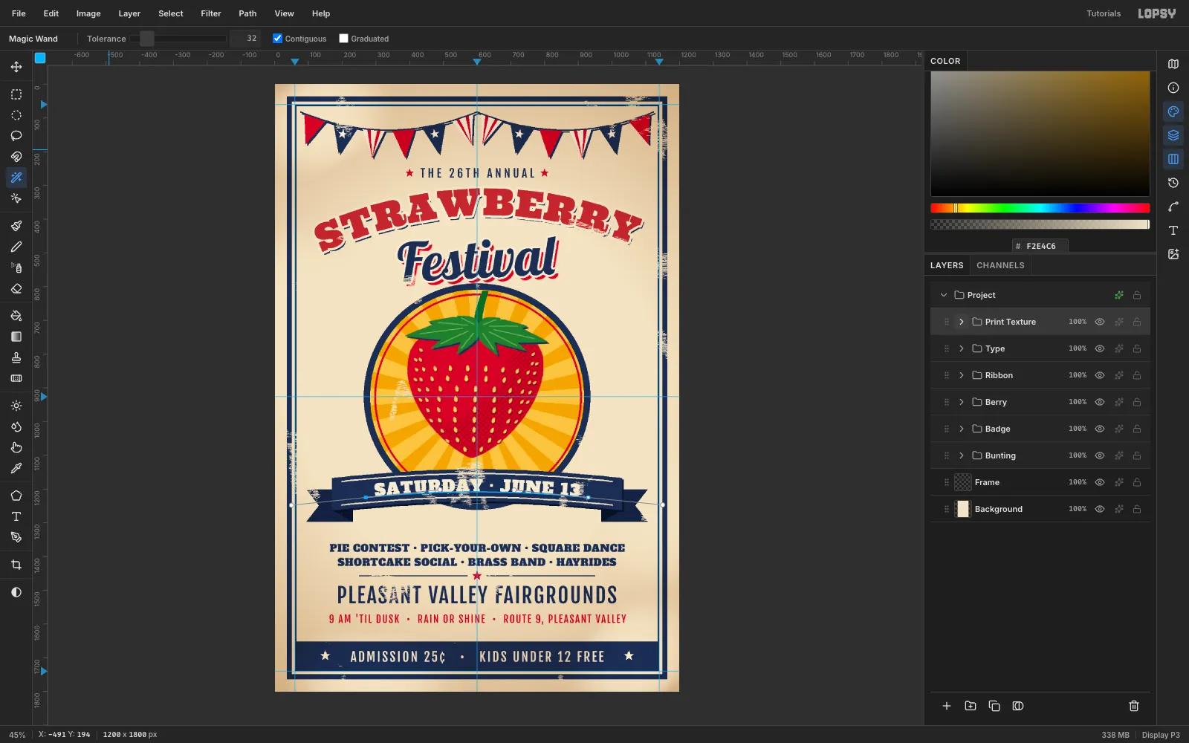Image resolution: width=1189 pixels, height=743 pixels.
Task: Add a new layer with plus icon
Action: [947, 706]
